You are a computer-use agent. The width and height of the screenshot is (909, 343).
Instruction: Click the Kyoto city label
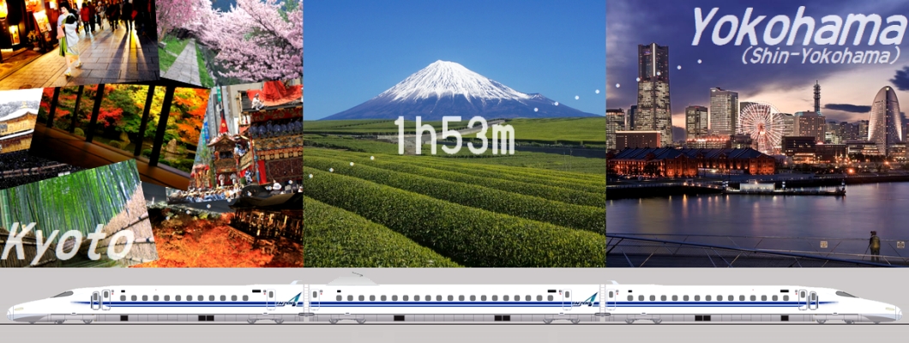click(69, 243)
